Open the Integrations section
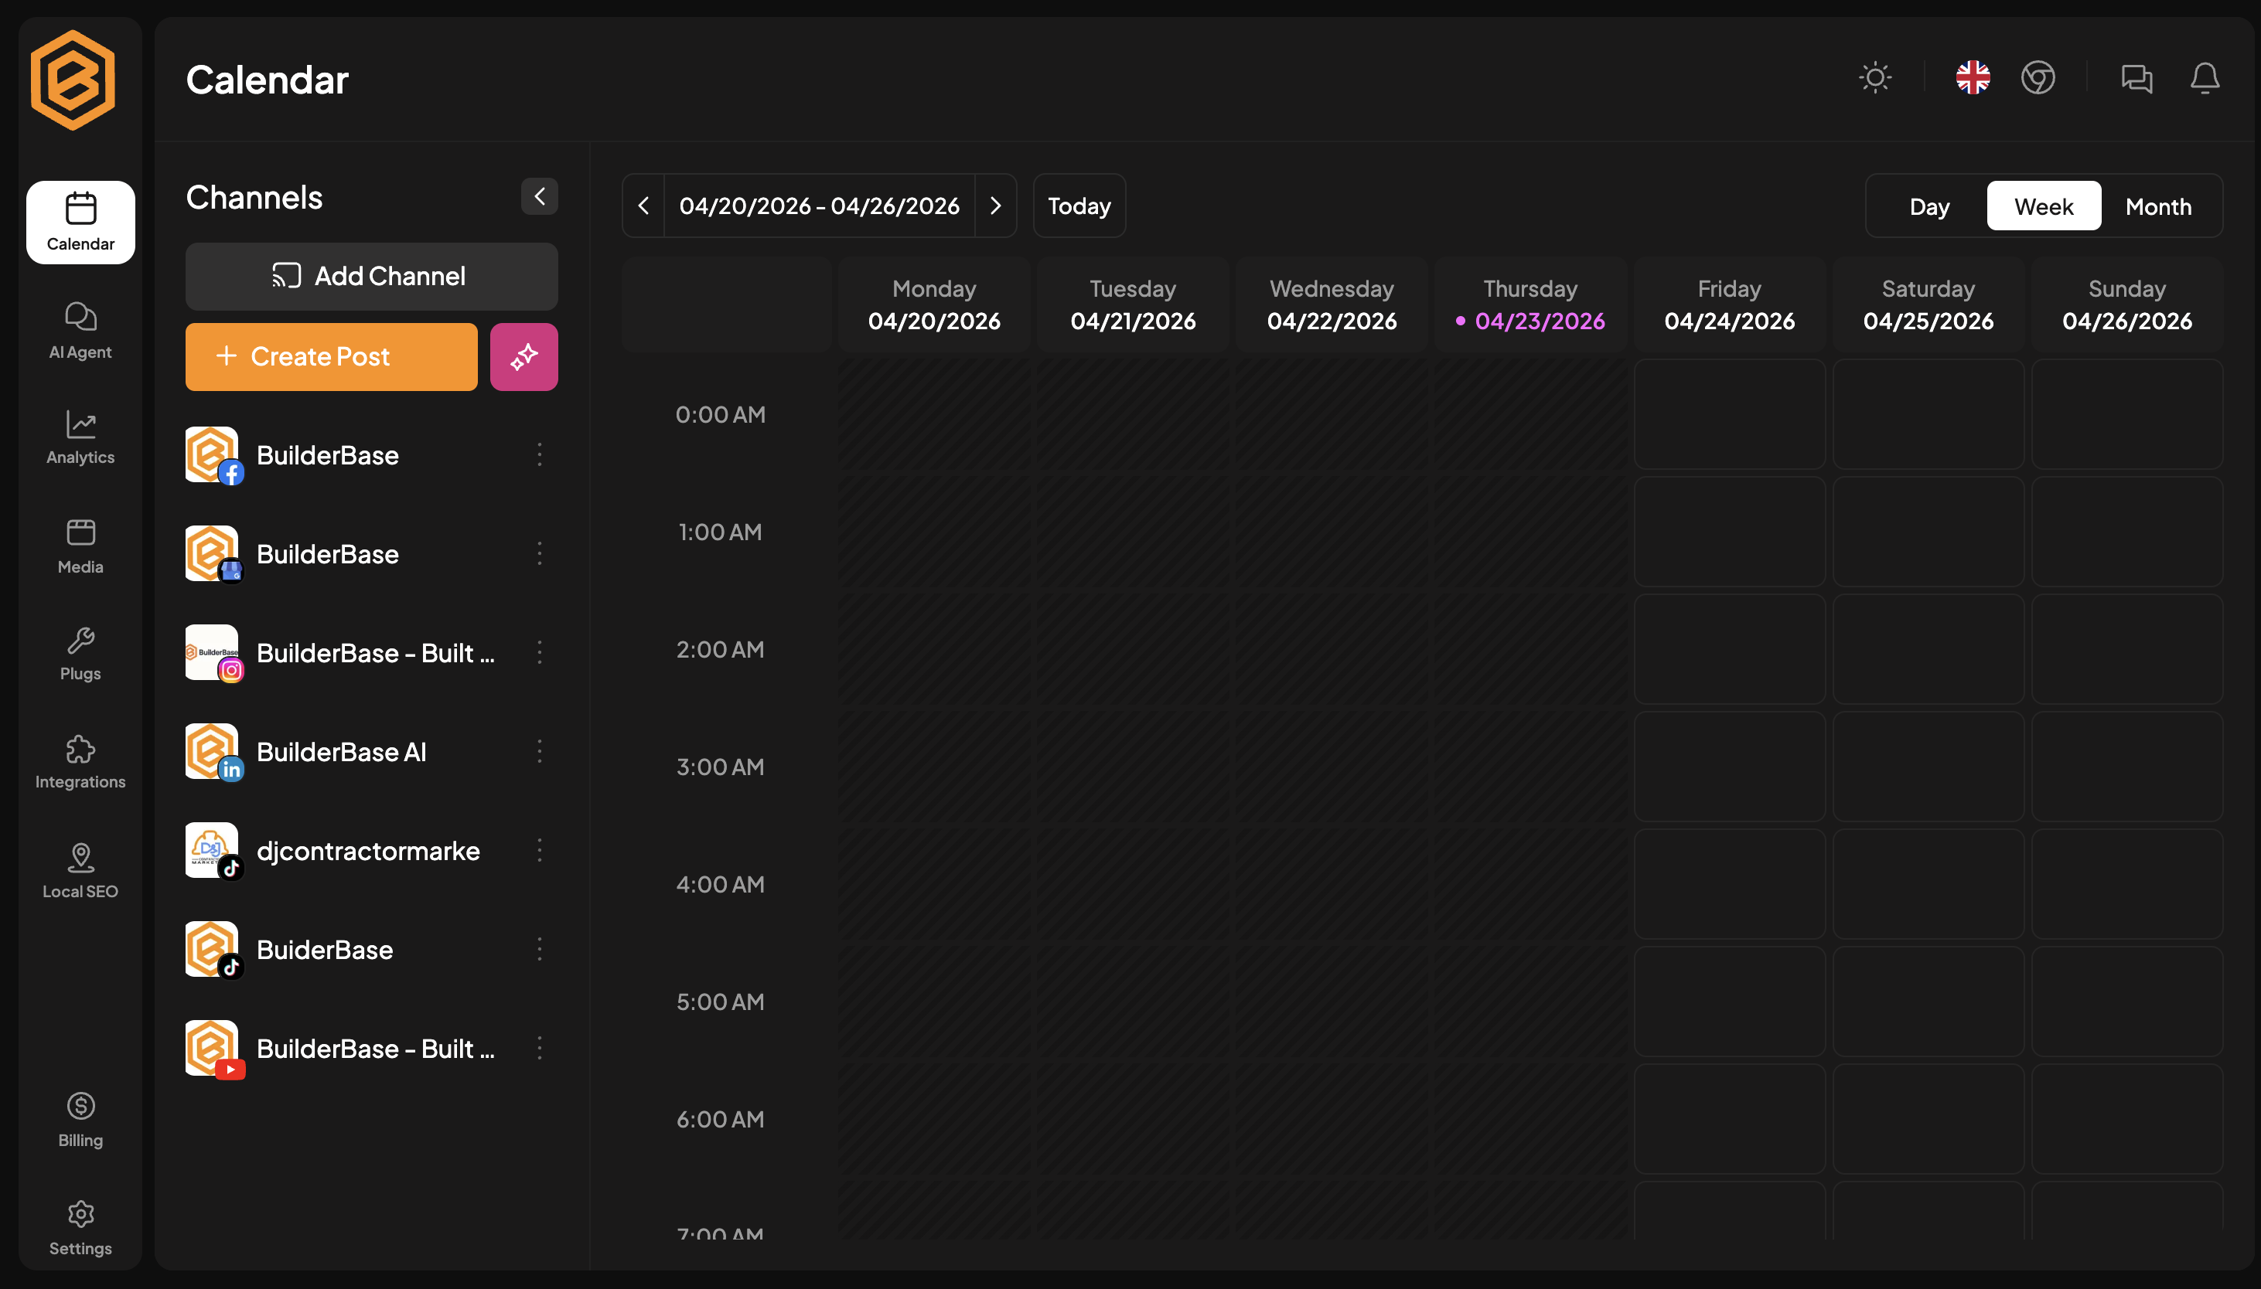Viewport: 2261px width, 1289px height. click(x=80, y=762)
